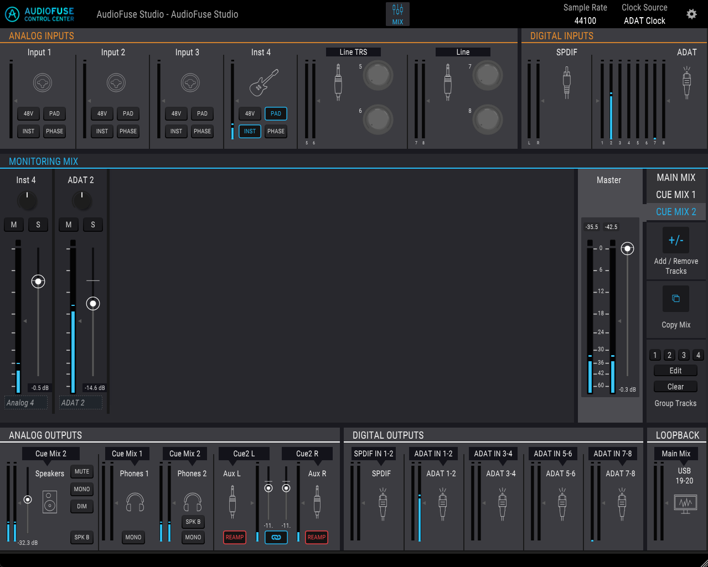Select CUE MIX 2 tab
This screenshot has height=567, width=708.
tap(676, 212)
